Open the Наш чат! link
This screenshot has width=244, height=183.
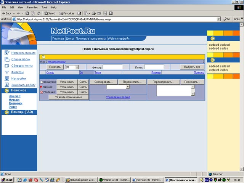click(14, 96)
